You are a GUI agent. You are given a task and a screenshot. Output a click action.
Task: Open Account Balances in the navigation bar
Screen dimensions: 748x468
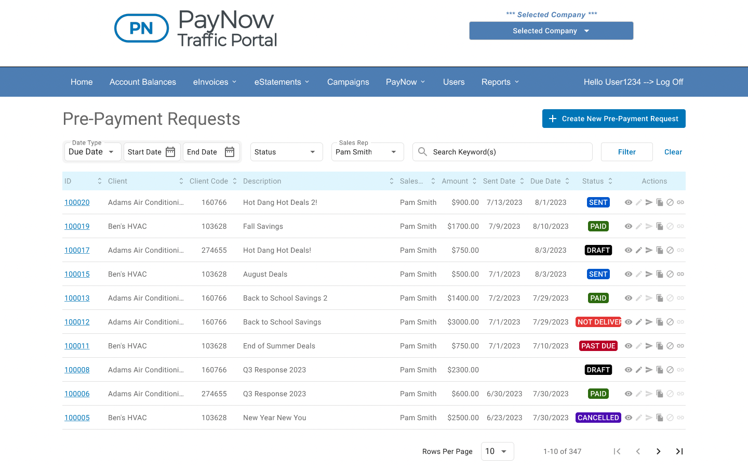pyautogui.click(x=143, y=82)
